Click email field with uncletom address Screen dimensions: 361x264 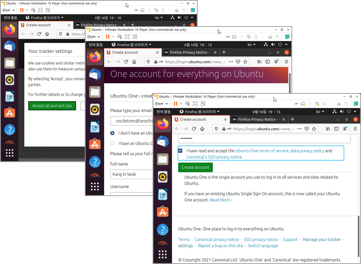point(131,121)
